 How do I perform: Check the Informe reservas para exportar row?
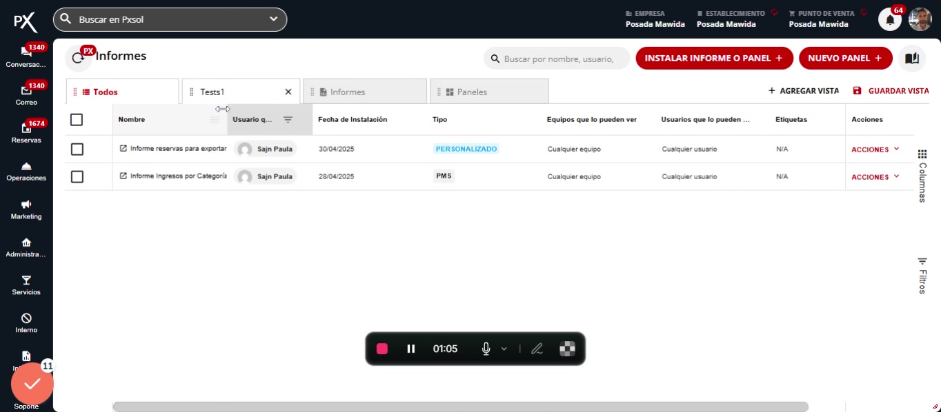coord(77,150)
